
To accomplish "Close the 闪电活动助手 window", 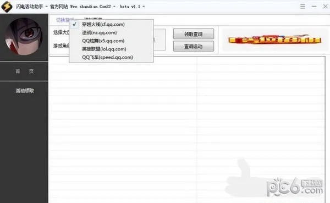I will [326, 6].
